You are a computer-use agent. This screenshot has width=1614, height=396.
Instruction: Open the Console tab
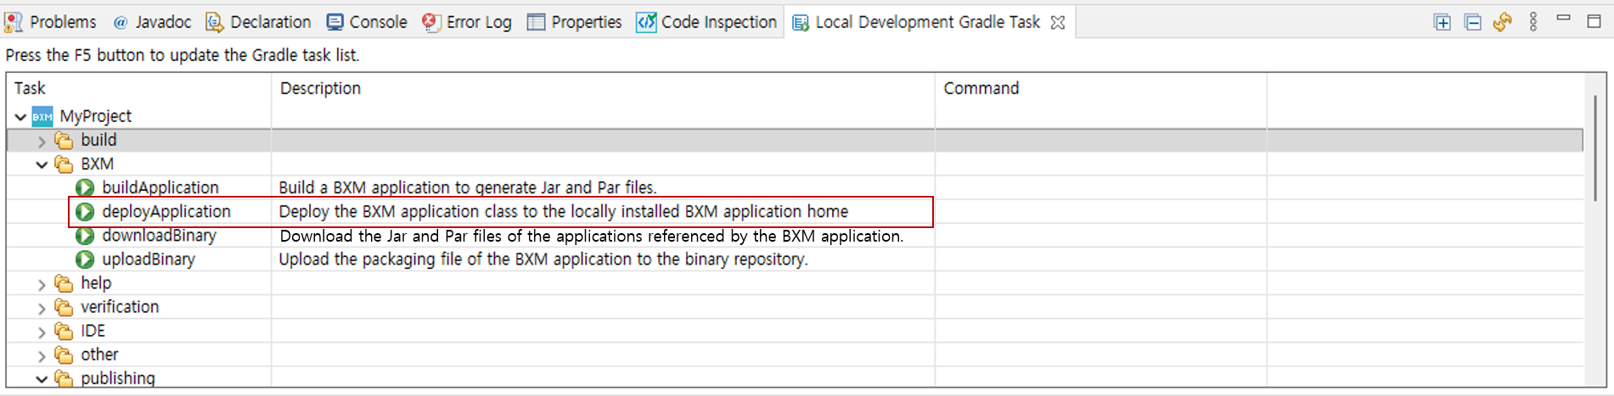pyautogui.click(x=367, y=22)
